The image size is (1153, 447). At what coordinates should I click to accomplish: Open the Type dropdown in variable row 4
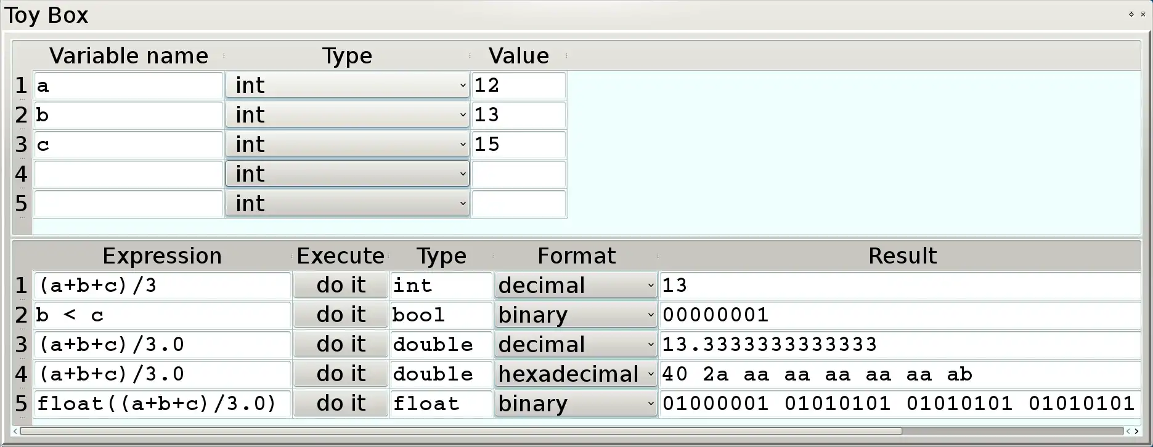(x=347, y=174)
